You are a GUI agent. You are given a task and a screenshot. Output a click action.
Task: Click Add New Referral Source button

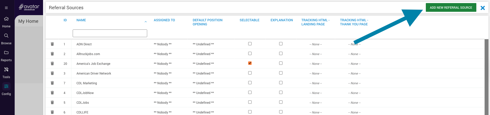(x=451, y=8)
